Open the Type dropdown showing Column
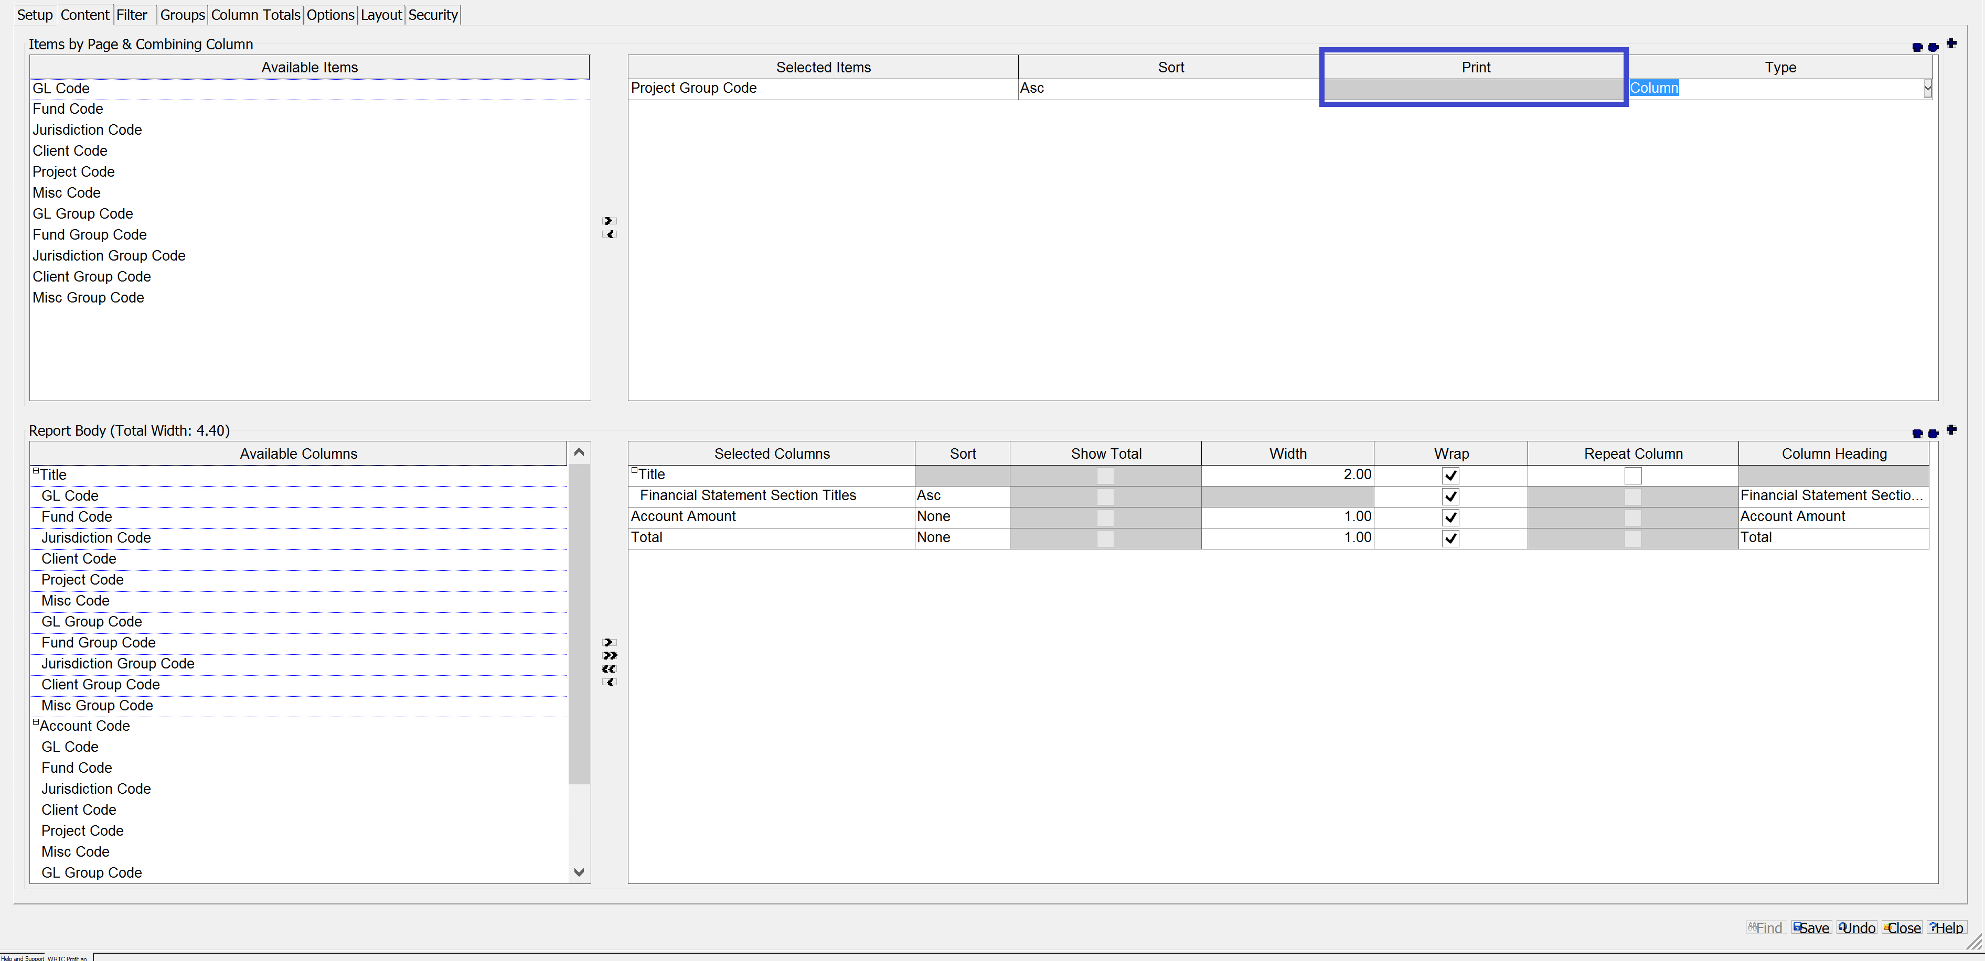 point(1927,89)
